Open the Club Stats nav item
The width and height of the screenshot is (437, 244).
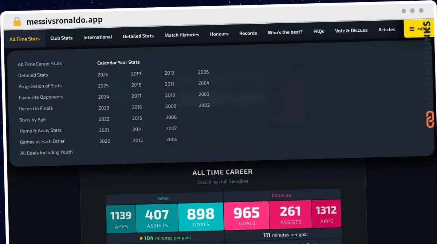point(62,38)
